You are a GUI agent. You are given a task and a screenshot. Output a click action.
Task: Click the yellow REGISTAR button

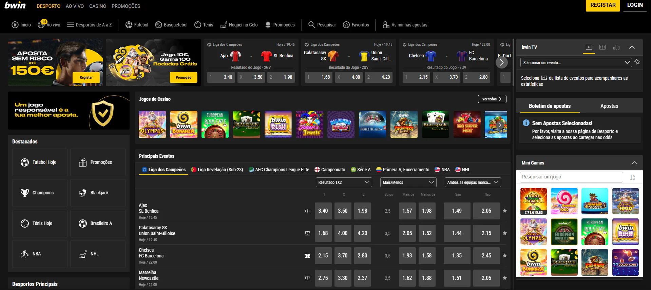(602, 5)
